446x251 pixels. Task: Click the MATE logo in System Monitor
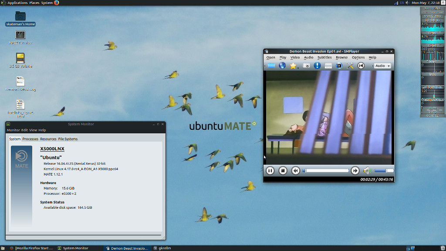[x=22, y=159]
